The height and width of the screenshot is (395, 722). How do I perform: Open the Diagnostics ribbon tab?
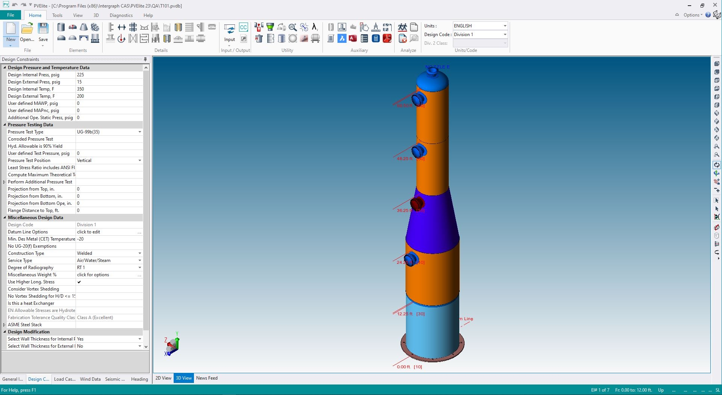click(x=121, y=15)
